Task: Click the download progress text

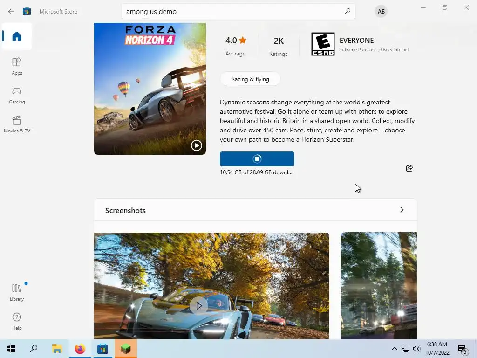Action: coord(256,172)
